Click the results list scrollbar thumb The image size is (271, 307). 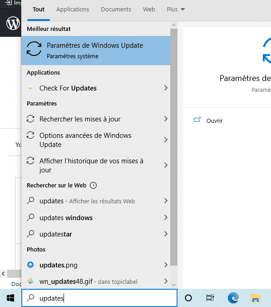(174, 147)
